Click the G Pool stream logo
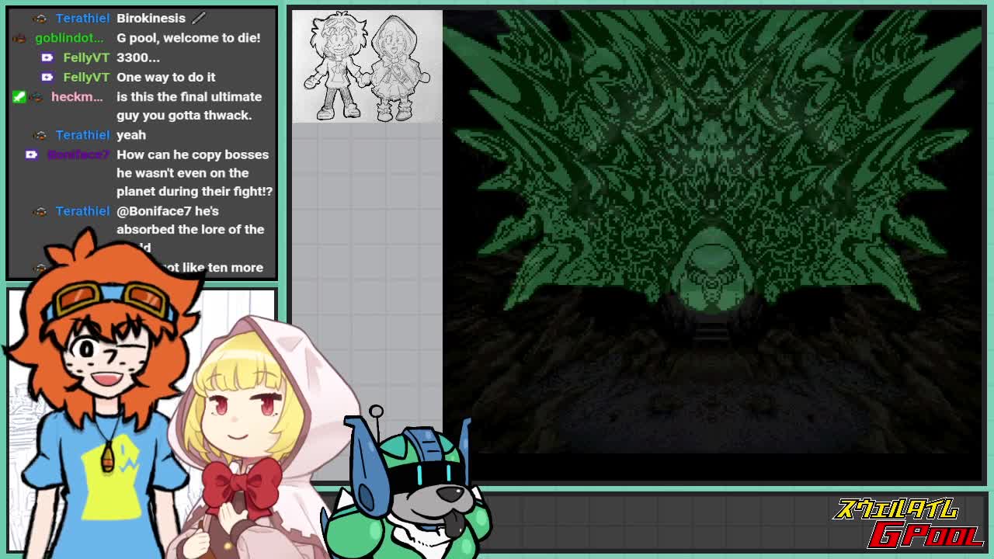The height and width of the screenshot is (559, 994). (x=909, y=522)
